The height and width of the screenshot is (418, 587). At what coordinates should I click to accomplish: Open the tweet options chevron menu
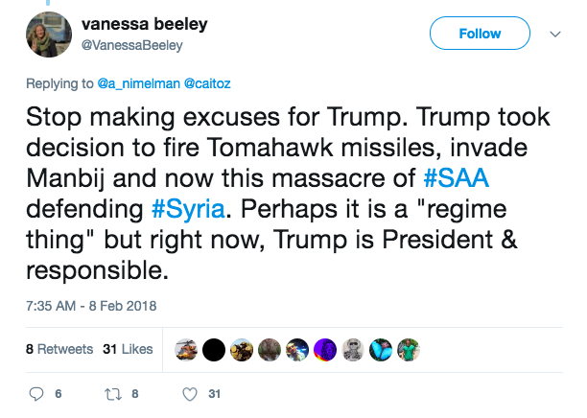click(555, 35)
